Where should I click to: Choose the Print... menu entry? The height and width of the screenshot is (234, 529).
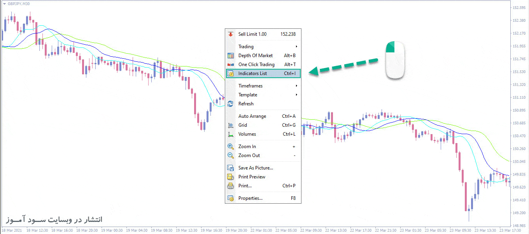(245, 186)
